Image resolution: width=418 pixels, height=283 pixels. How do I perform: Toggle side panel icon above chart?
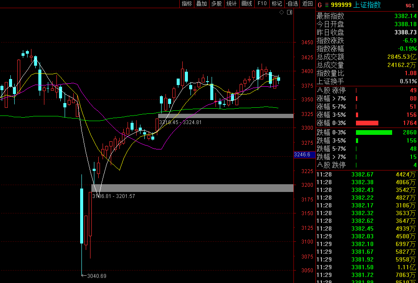click(x=290, y=12)
